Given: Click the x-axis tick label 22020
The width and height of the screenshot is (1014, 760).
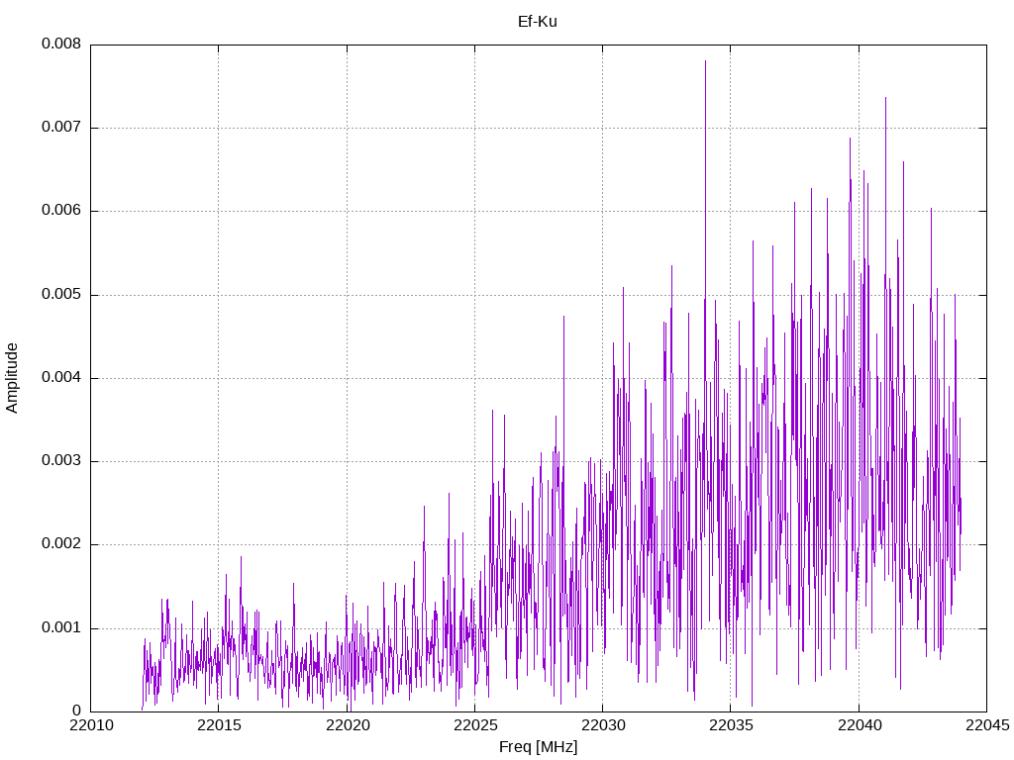Looking at the screenshot, I should (348, 725).
